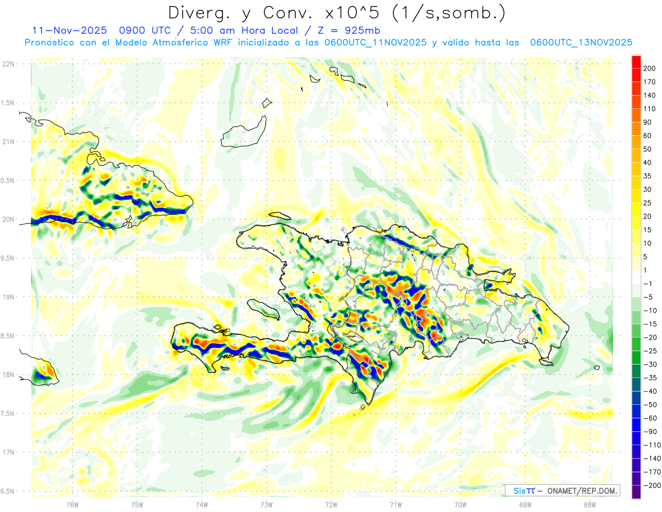The image size is (662, 512).
Task: Click the negative '-50' color bar value
Action: pyautogui.click(x=649, y=405)
